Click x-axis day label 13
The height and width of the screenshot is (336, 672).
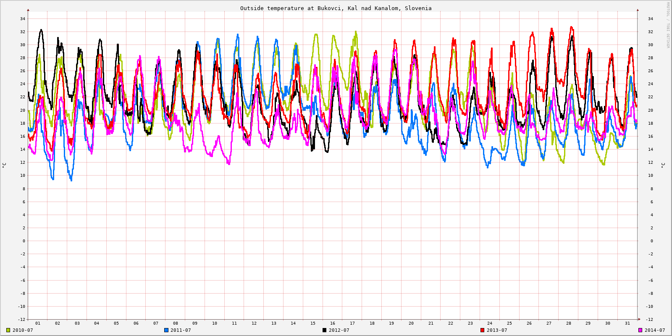[x=274, y=323]
